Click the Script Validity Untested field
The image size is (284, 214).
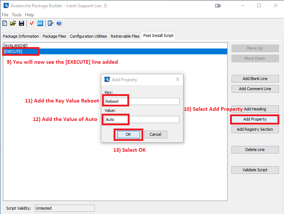click(x=65, y=208)
